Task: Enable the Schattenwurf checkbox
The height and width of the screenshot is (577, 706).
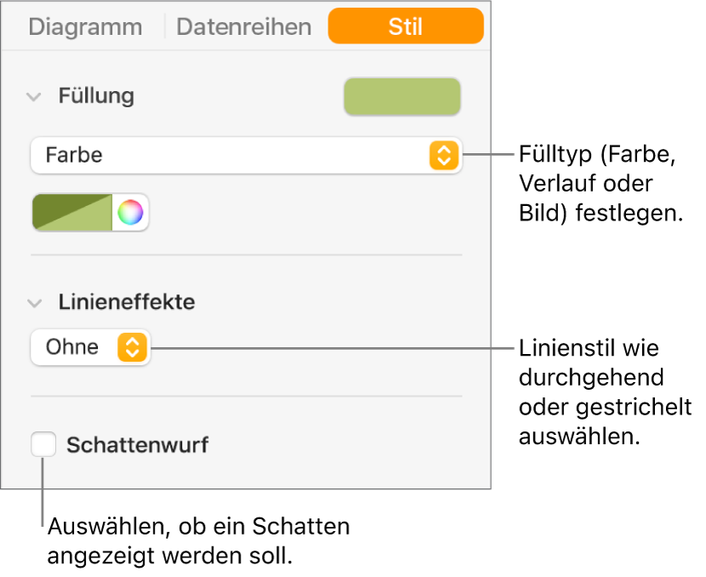Action: [43, 444]
